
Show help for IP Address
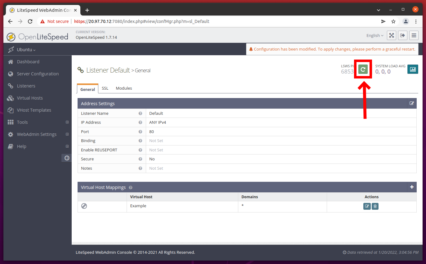140,123
